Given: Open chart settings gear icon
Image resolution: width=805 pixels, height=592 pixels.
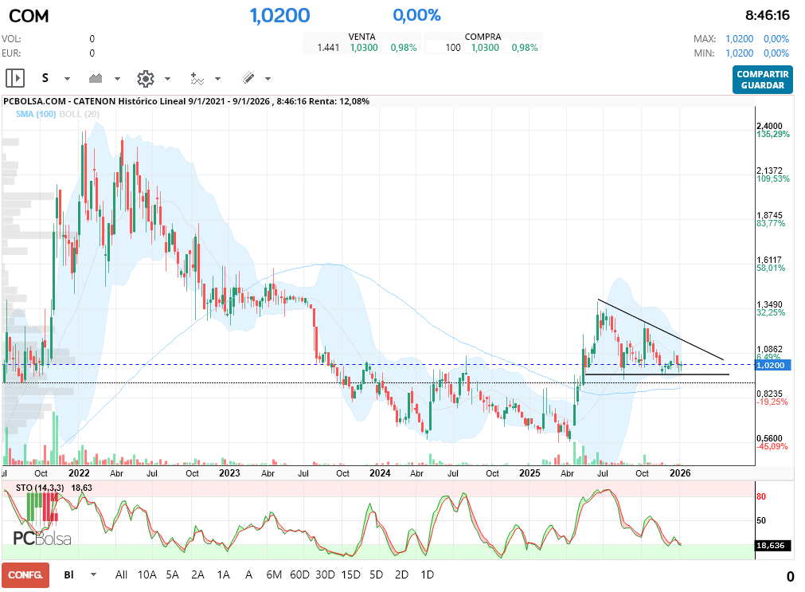Looking at the screenshot, I should [145, 78].
